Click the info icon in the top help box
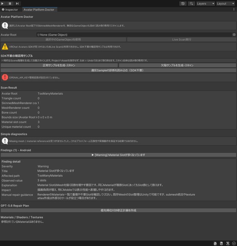Image resolution: width=237 pixels, height=246 pixels. pyautogui.click(x=5, y=26)
